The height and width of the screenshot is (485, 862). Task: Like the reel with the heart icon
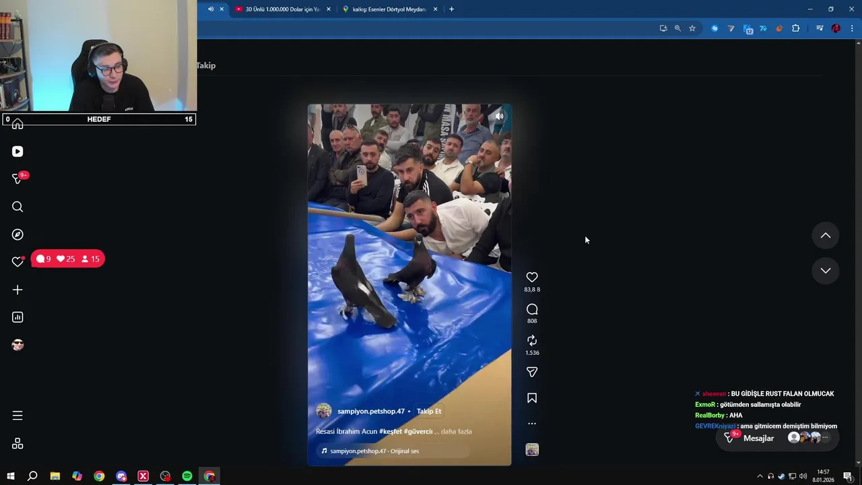pyautogui.click(x=532, y=277)
